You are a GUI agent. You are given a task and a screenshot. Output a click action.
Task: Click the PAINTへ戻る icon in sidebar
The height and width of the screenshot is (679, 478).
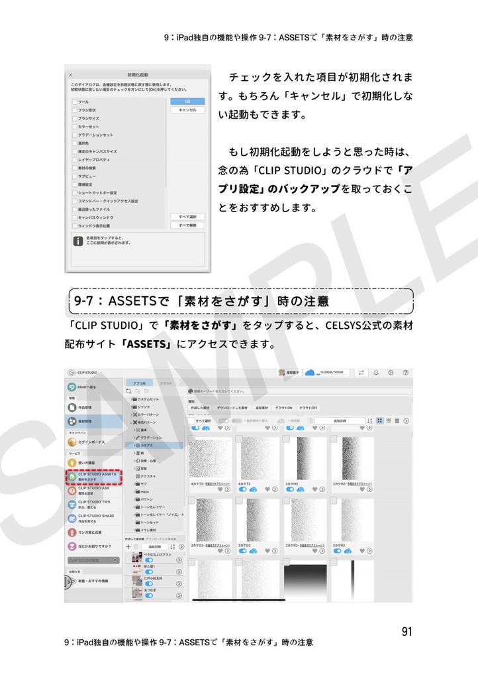[72, 387]
